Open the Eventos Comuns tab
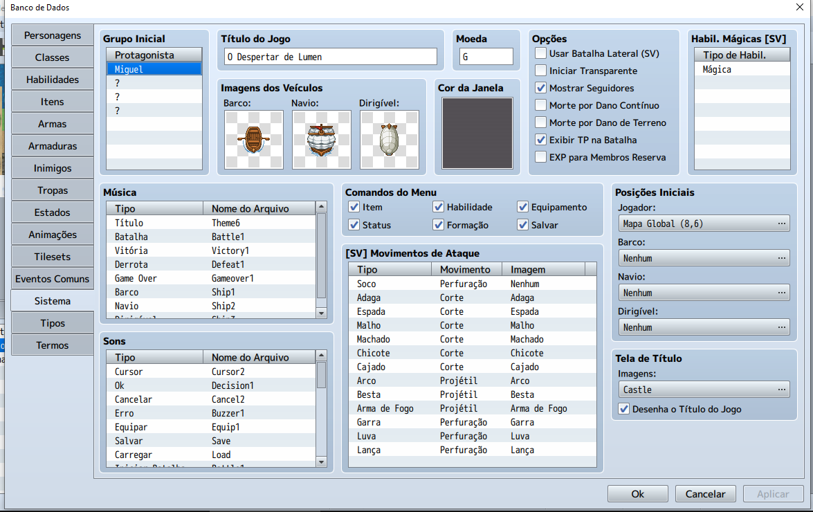 53,279
